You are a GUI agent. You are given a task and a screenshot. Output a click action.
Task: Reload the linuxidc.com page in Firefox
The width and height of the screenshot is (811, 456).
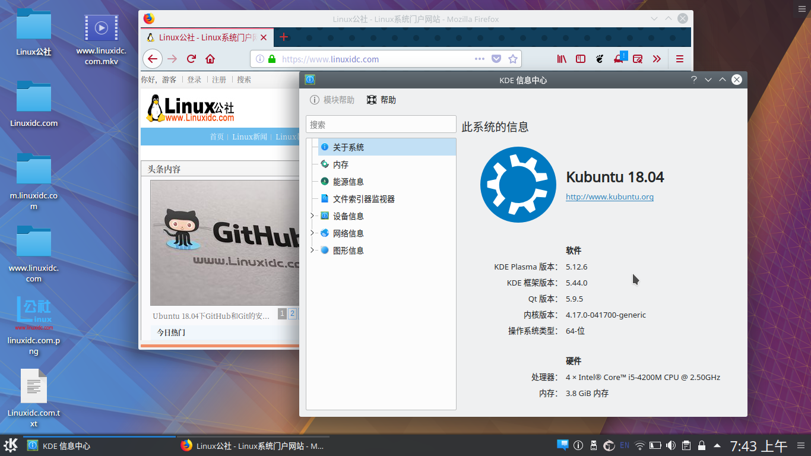tap(191, 59)
